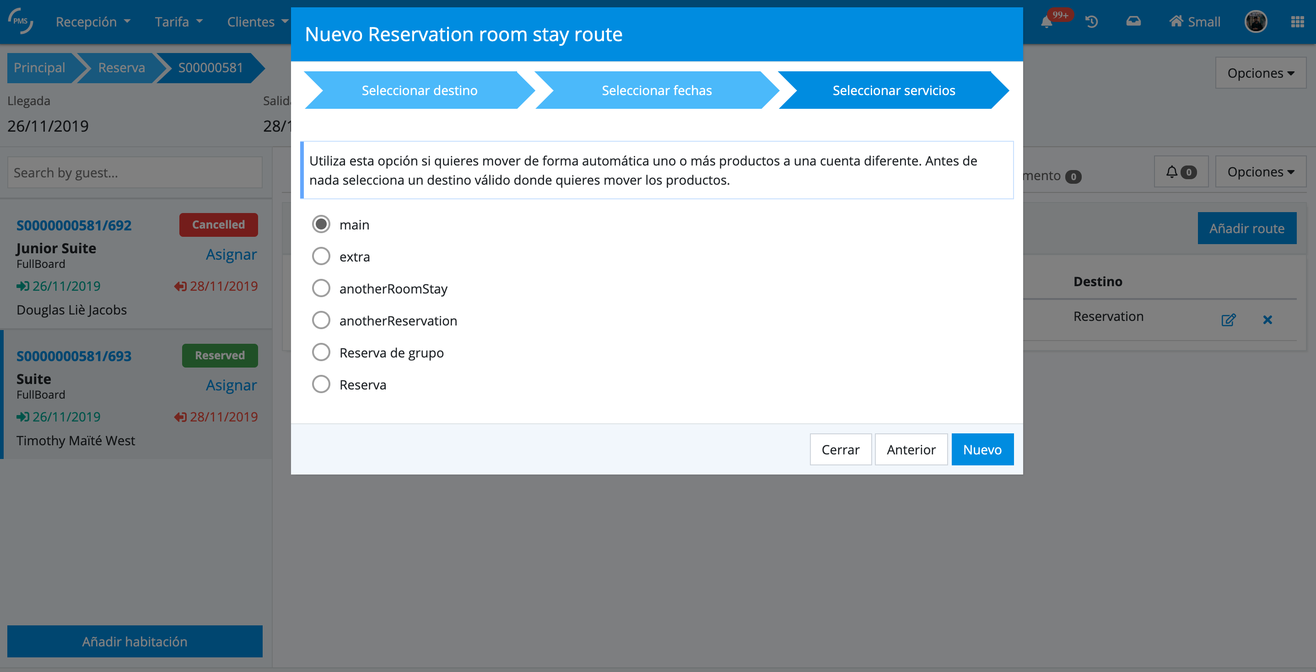Click the check-in arrow icon for room 693

[x=22, y=417]
